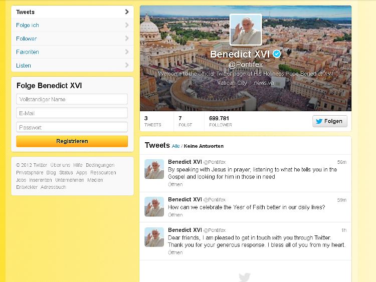Click the chevron beside Favoriten
376x282 pixels.
coord(127,52)
